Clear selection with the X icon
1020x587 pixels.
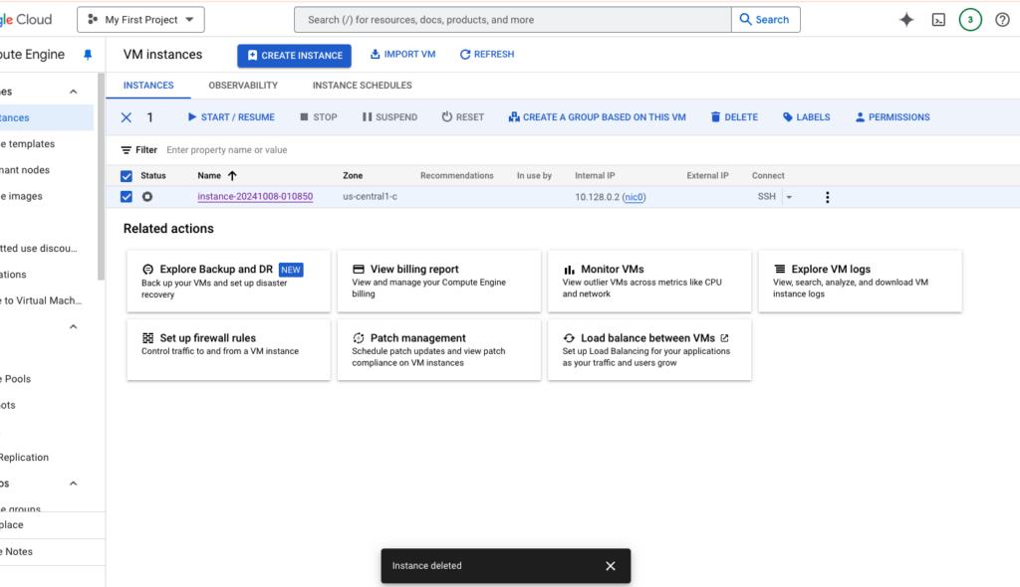[127, 117]
